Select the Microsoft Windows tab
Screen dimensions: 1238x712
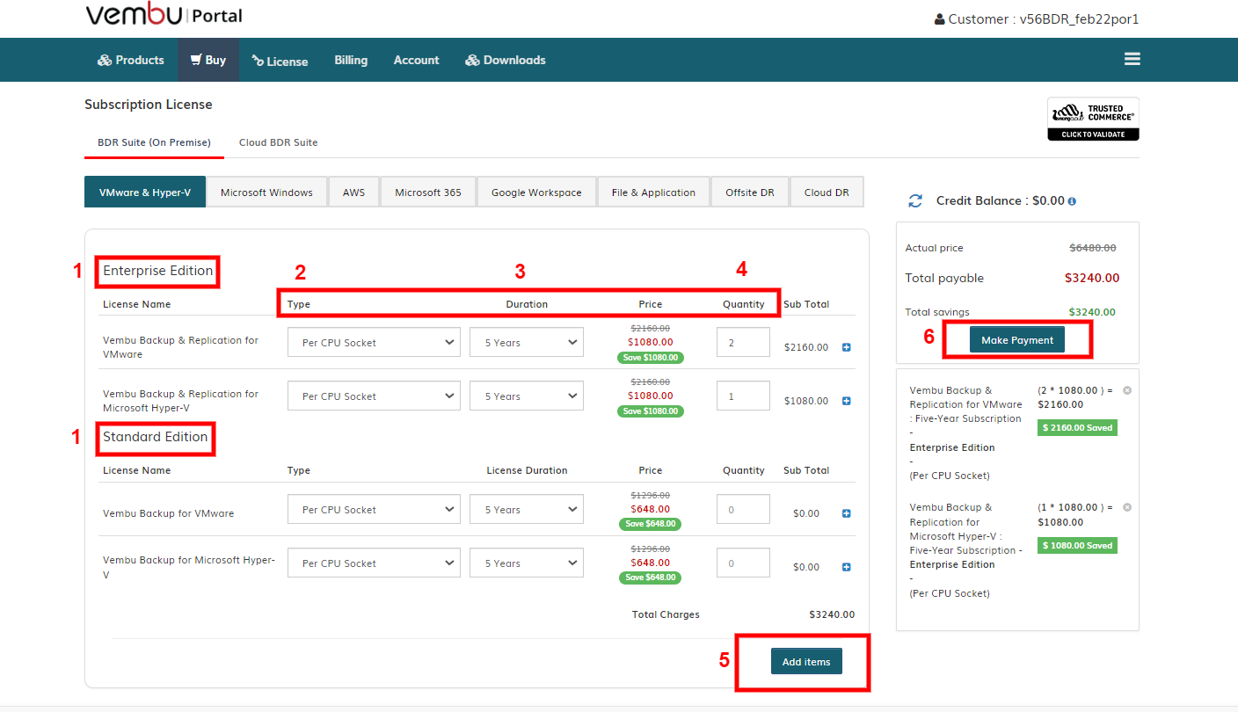click(x=266, y=193)
